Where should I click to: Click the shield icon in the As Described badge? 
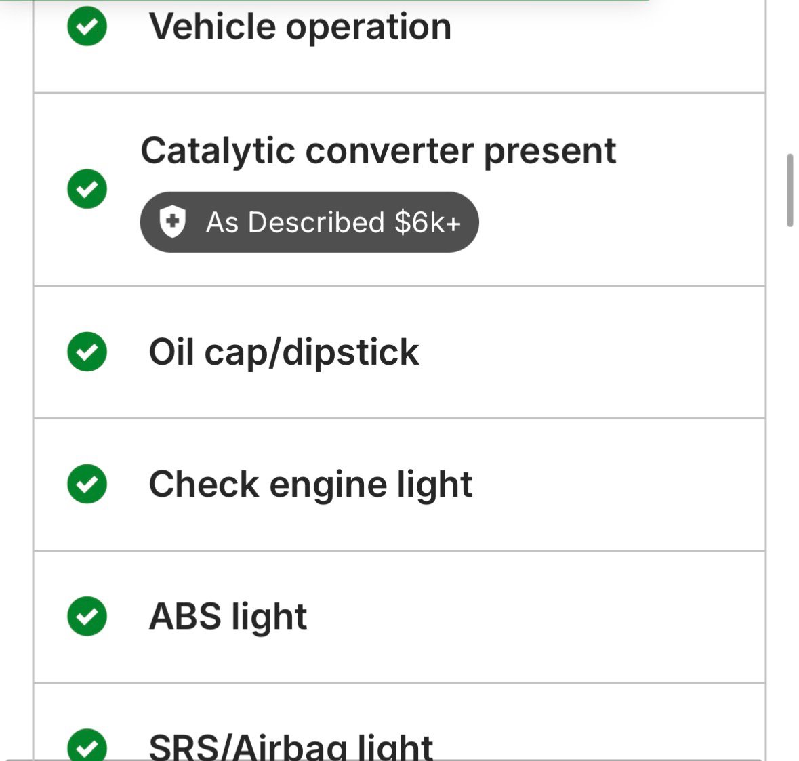pos(172,222)
